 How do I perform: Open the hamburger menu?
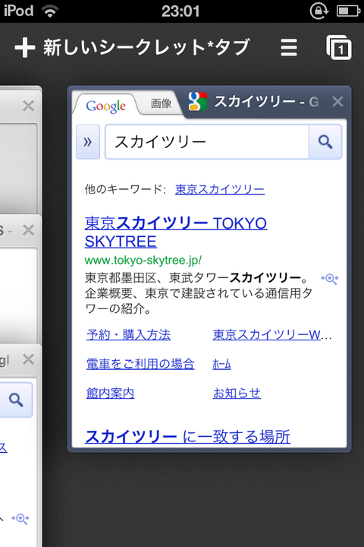289,47
